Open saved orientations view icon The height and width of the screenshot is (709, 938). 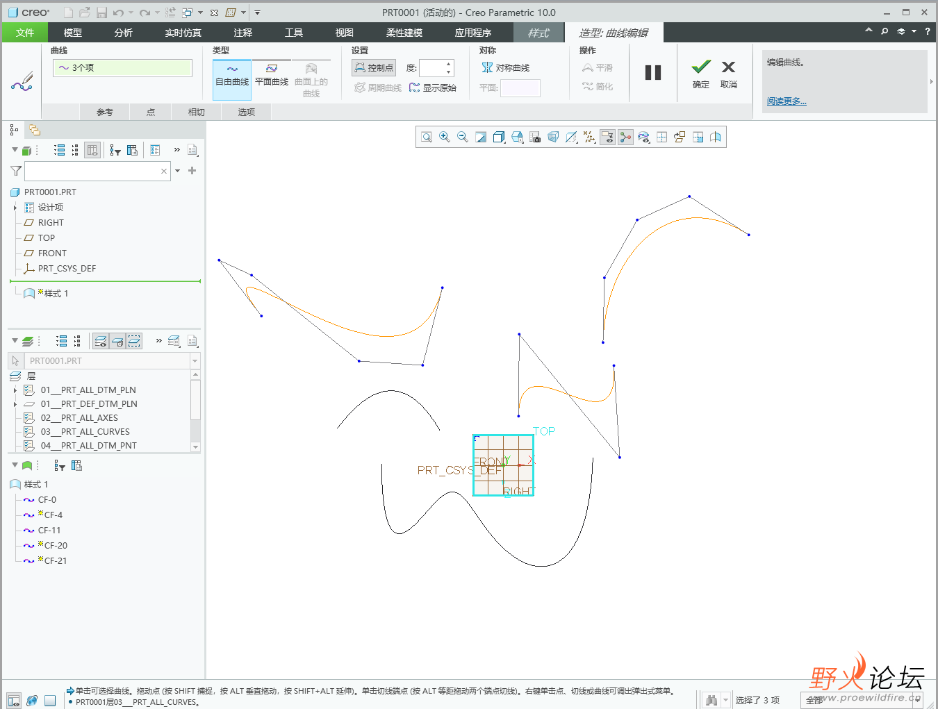click(x=517, y=137)
